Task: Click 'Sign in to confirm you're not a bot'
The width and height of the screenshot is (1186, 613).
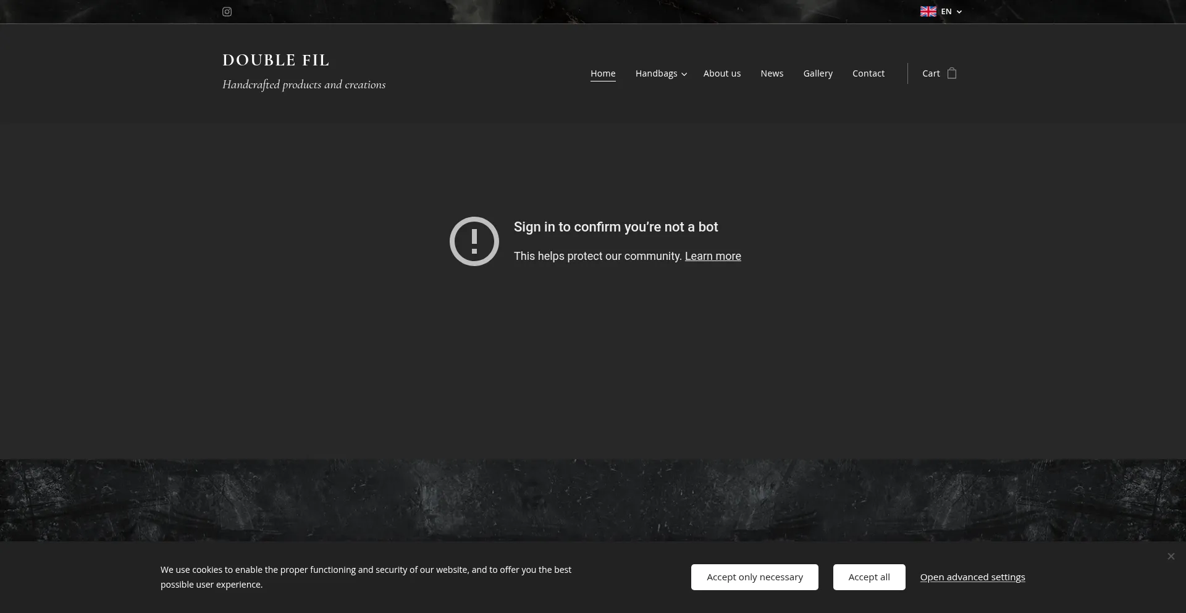Action: pos(615,227)
